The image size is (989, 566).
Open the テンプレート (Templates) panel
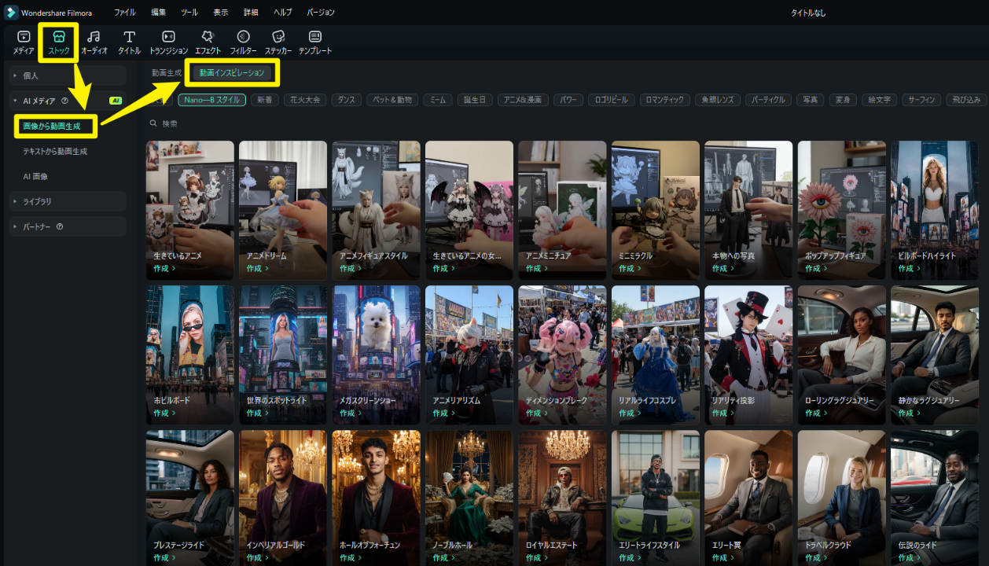(x=315, y=42)
